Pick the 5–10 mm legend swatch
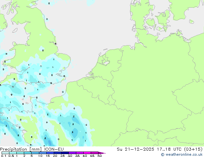The image size is (204, 157). pos(35,153)
